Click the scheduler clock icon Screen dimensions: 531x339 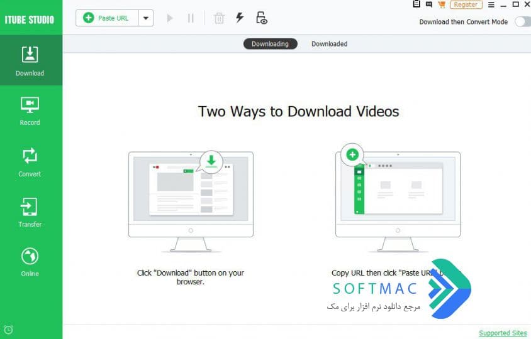8,330
